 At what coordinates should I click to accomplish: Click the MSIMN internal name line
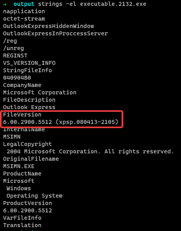pos(12,137)
